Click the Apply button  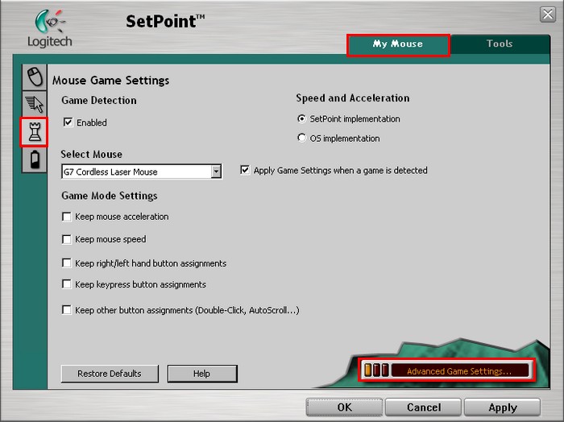pos(503,408)
